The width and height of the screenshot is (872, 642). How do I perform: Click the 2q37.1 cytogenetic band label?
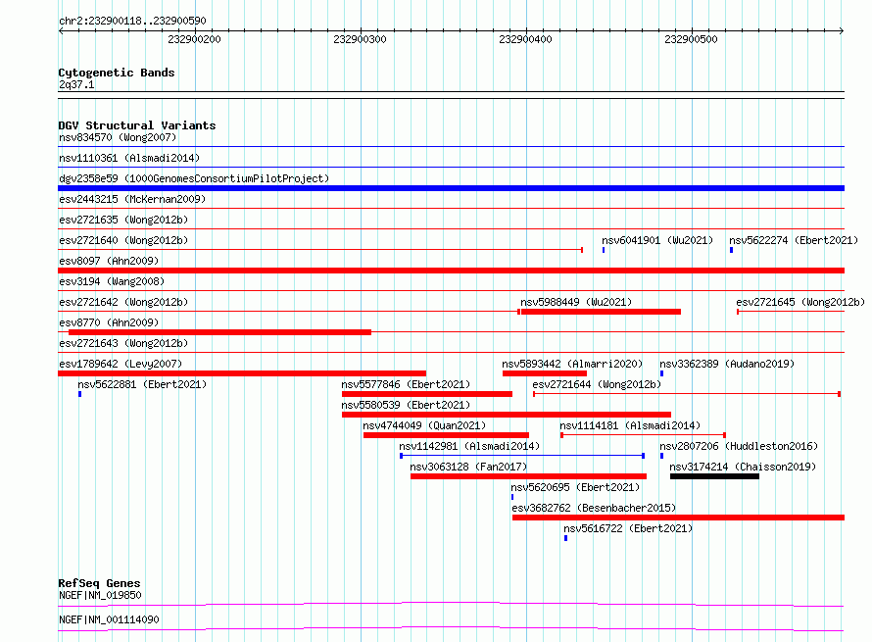[76, 84]
